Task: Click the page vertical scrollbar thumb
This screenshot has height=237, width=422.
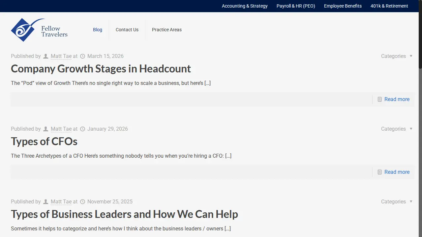Action: tap(420, 35)
